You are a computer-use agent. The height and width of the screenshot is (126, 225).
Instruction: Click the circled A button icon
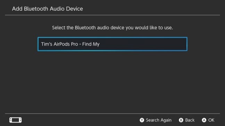(204, 120)
